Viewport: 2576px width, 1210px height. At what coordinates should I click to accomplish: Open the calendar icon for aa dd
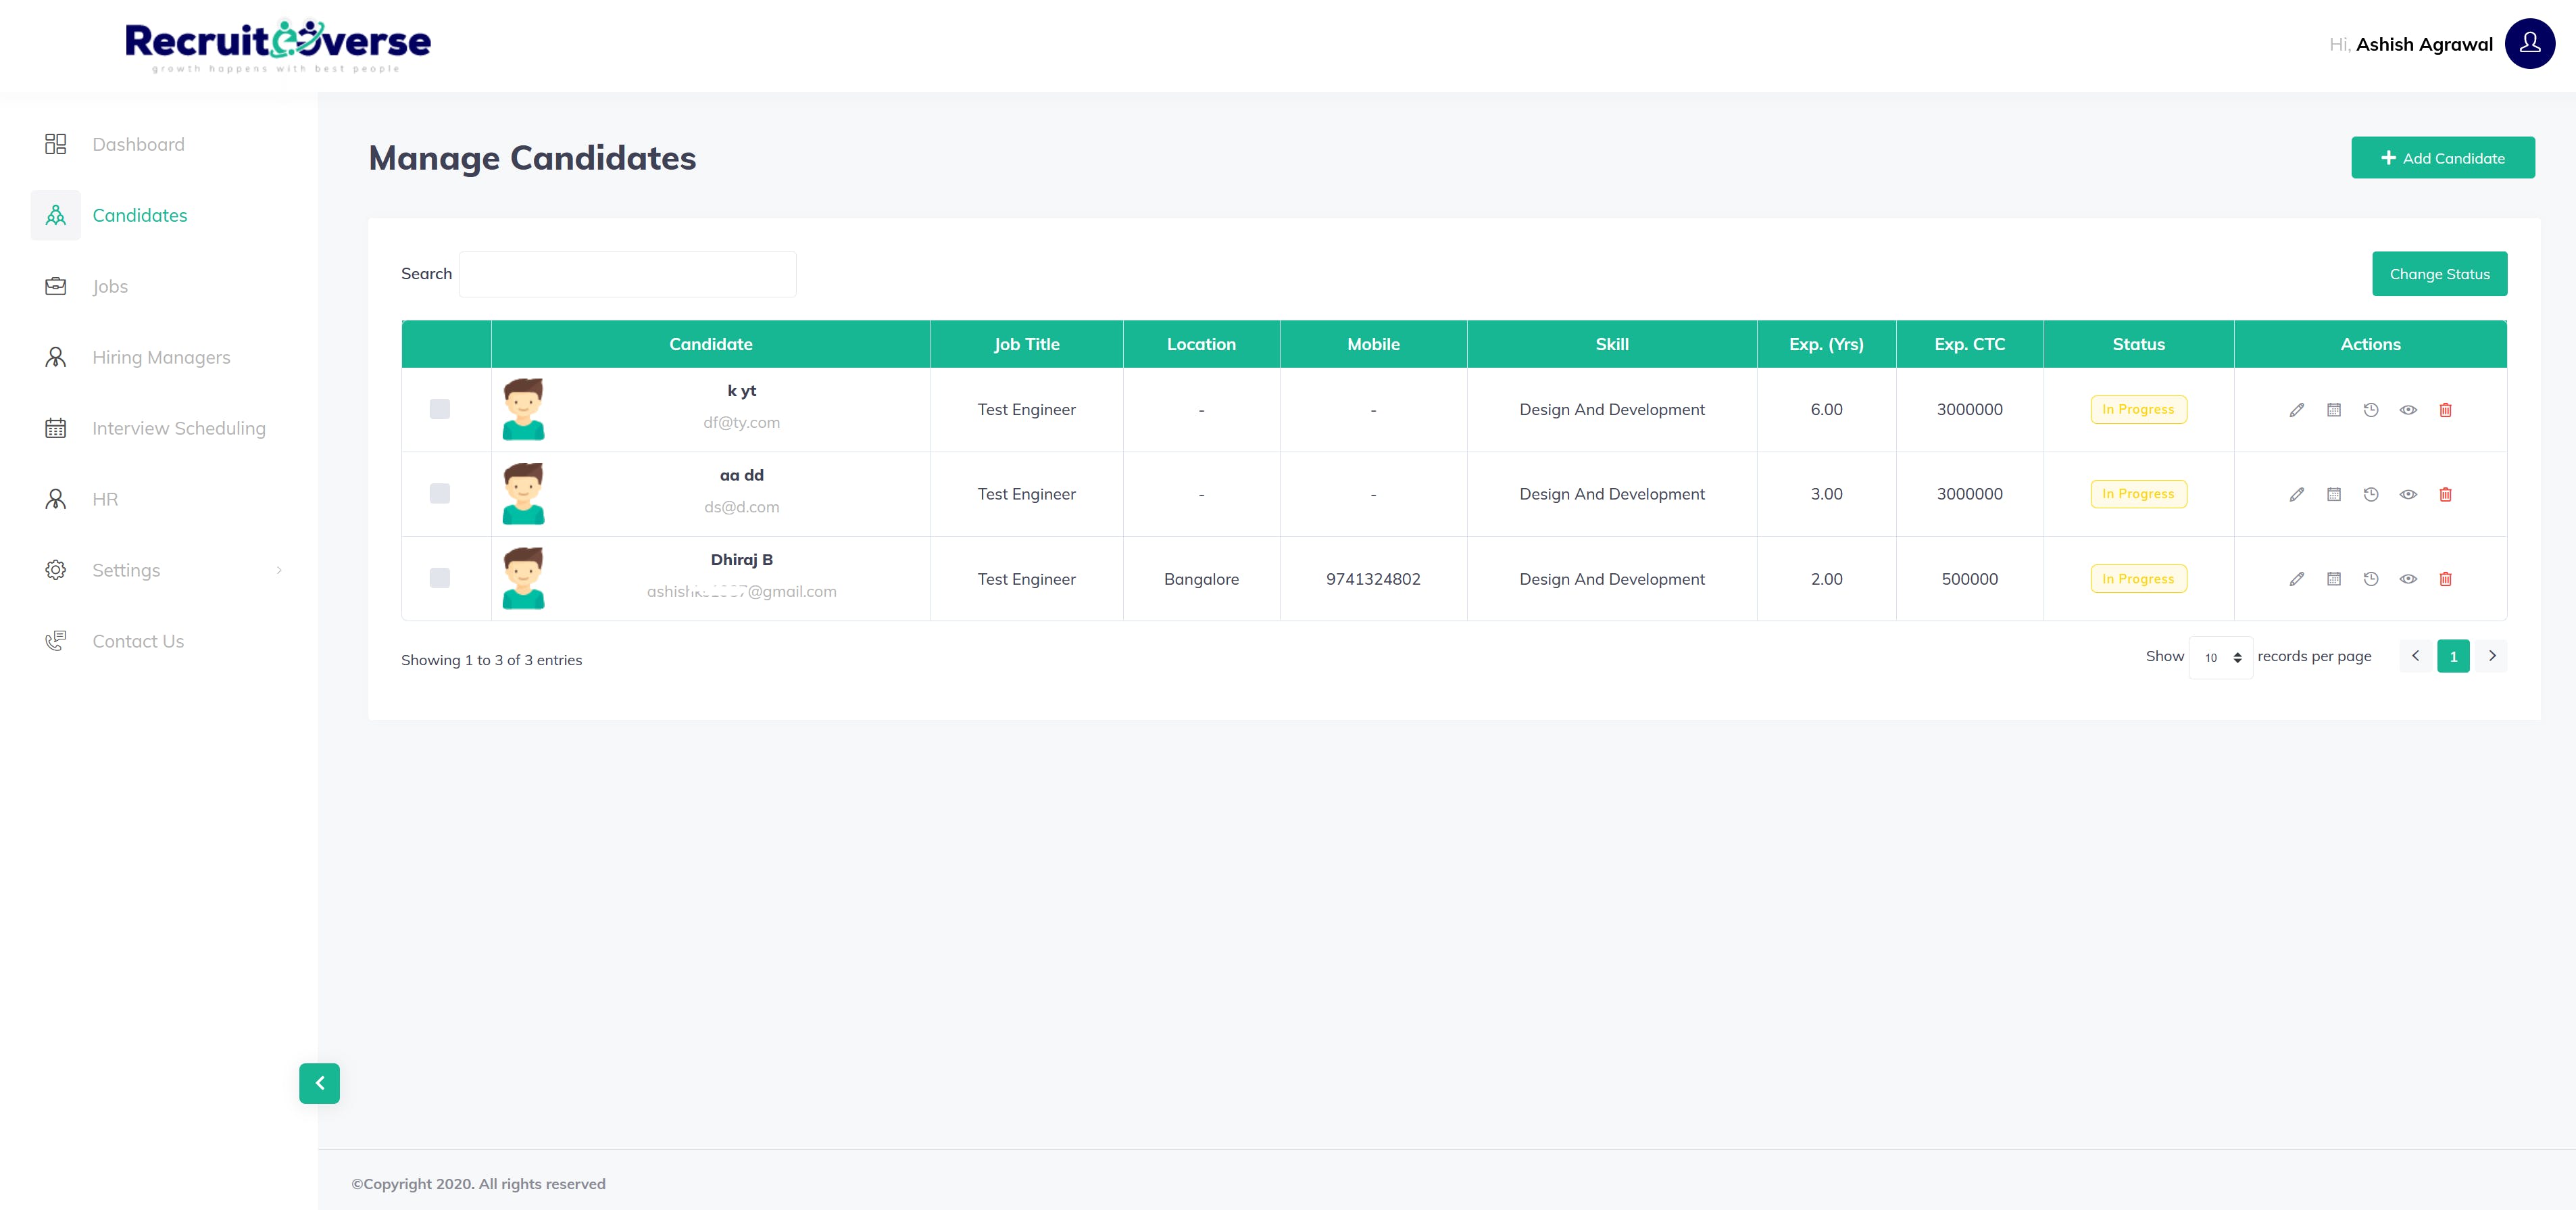pos(2333,494)
